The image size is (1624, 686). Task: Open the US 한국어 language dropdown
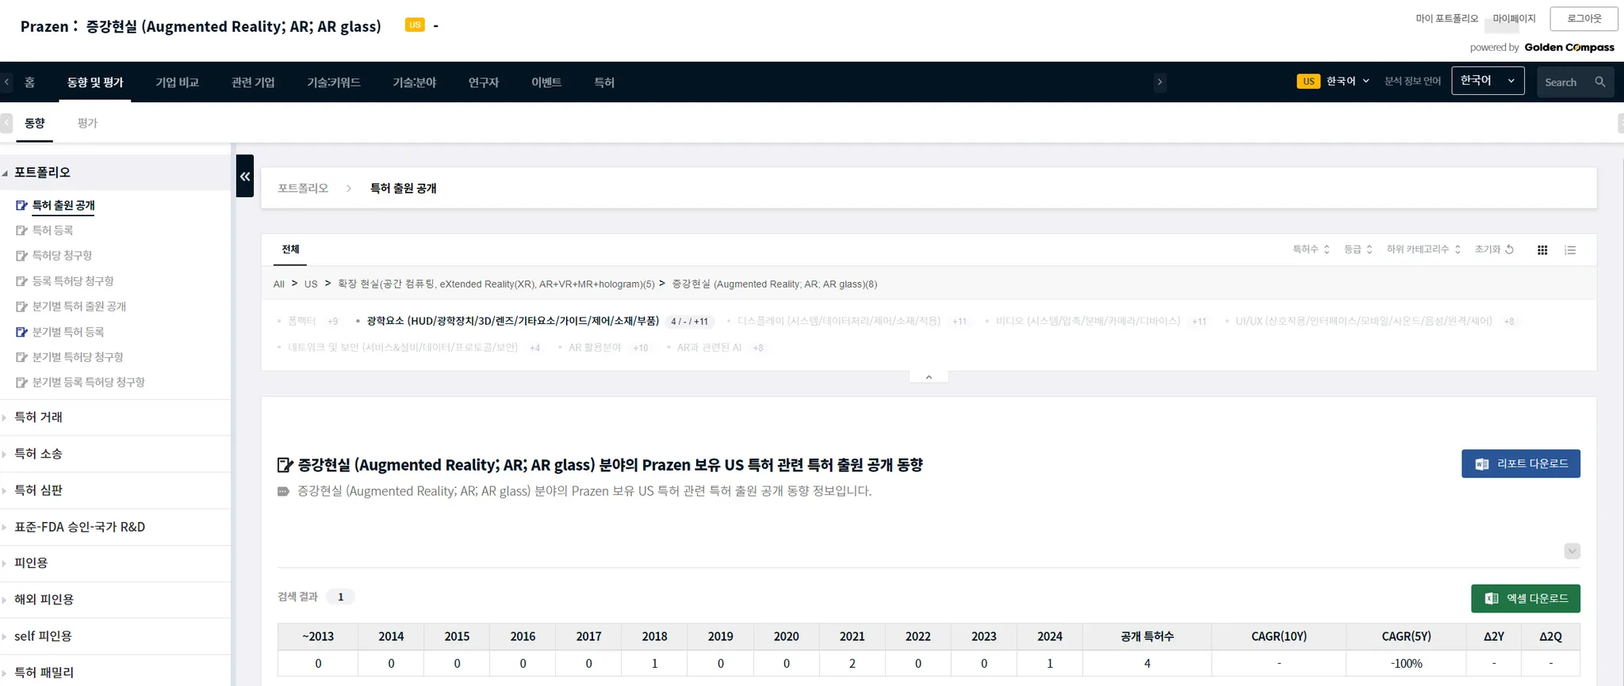[1333, 82]
